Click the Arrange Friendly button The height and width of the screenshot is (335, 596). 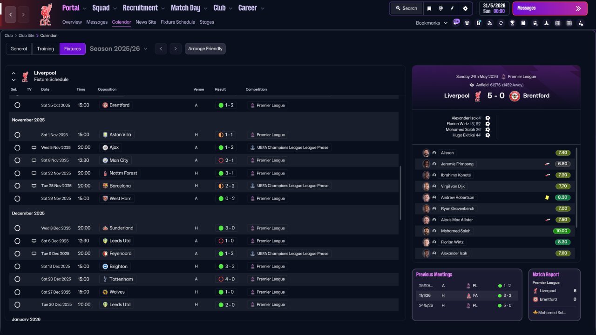coord(205,49)
